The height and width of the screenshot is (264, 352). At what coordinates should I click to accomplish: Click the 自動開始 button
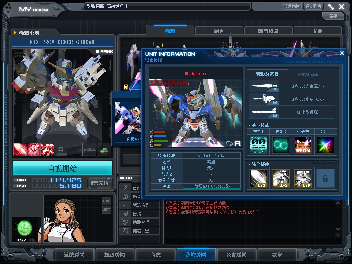click(63, 168)
